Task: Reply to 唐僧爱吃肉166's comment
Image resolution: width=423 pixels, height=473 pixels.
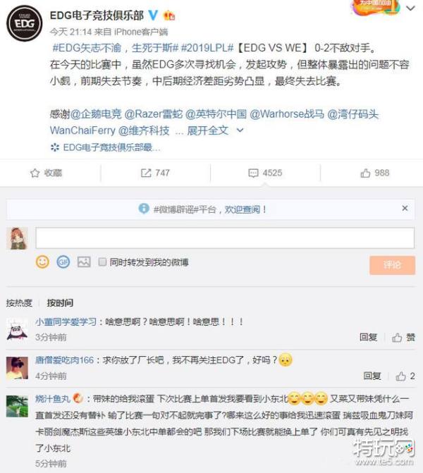Action: pos(372,376)
